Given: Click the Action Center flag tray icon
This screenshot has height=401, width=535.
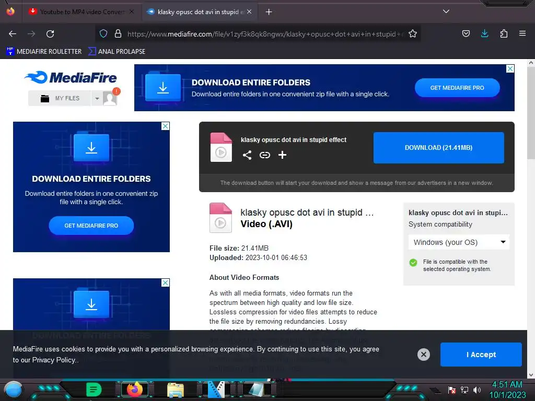Looking at the screenshot, I should click(x=452, y=390).
